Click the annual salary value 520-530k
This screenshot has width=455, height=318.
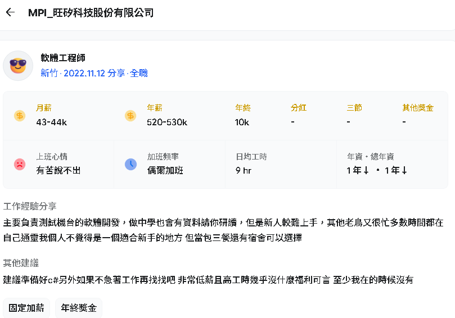coord(167,122)
